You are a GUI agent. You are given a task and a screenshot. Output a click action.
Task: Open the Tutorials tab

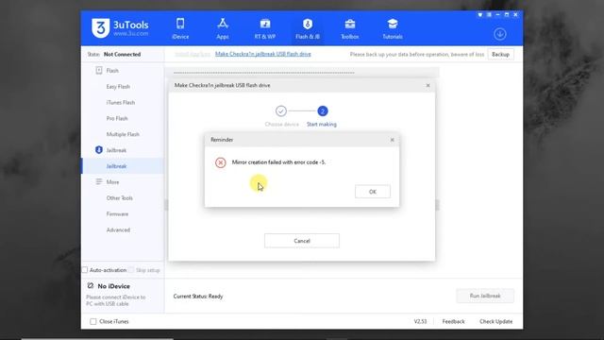[393, 29]
